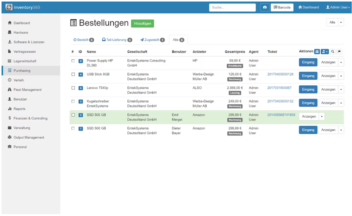Click the green Hinzufügen button
352x216 pixels.
coord(143,23)
